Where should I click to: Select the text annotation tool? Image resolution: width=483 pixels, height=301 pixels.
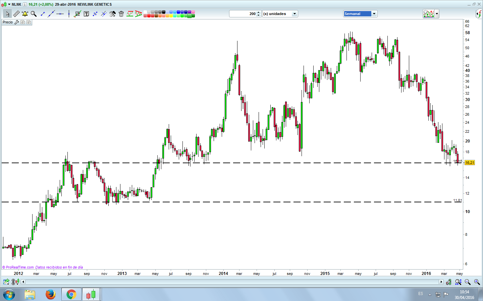tap(86, 14)
